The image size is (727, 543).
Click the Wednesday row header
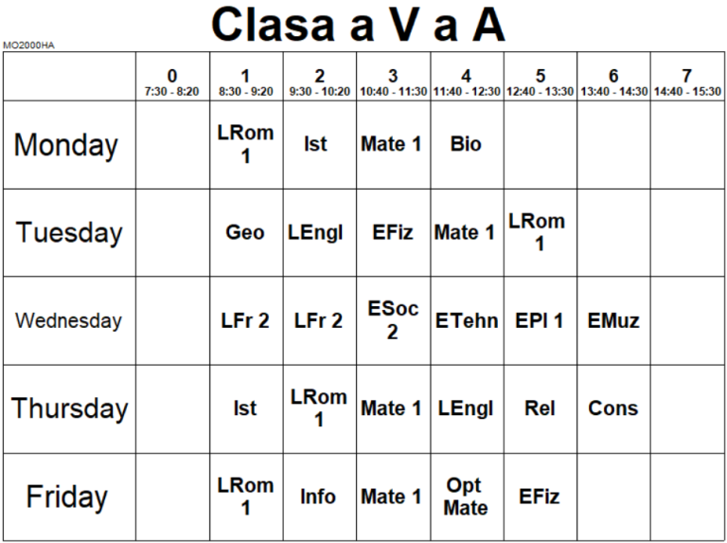pyautogui.click(x=67, y=320)
